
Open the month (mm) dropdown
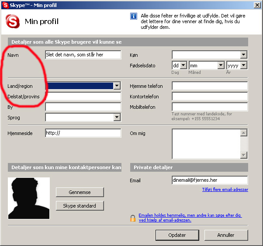point(221,65)
